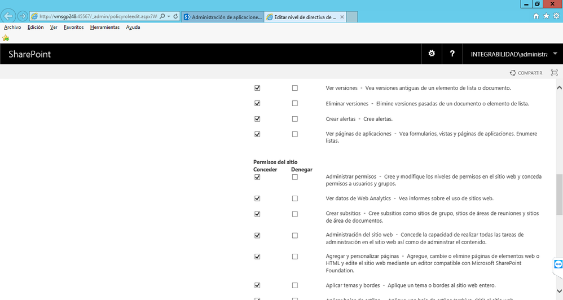563x300 pixels.
Task: Open the Ver menu
Action: 54,27
